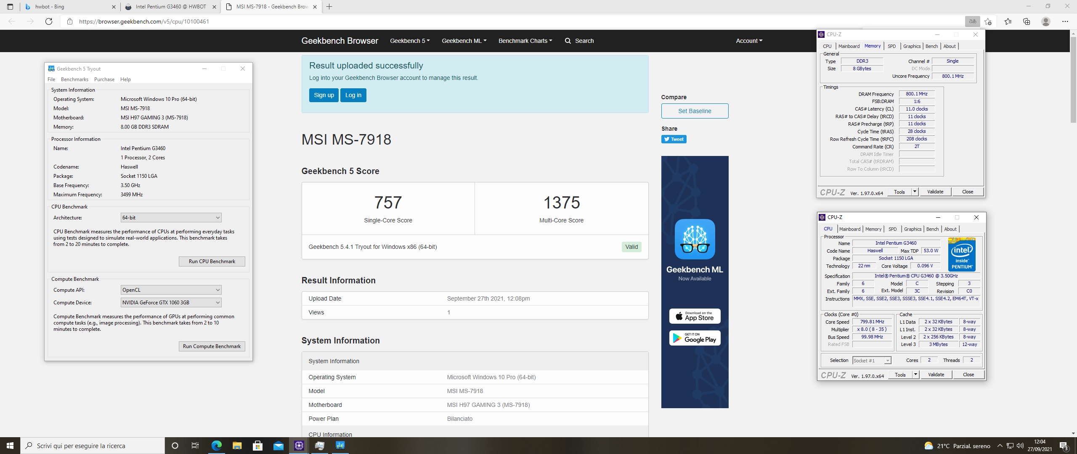This screenshot has width=1077, height=454.
Task: Click the volume speaker tray icon
Action: 1020,446
